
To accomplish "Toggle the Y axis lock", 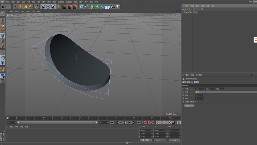I will (48, 7).
